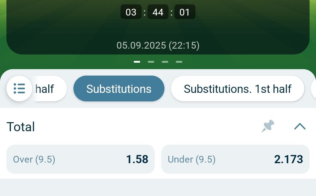This screenshot has width=316, height=196.
Task: Bet on Under (9.5) total
Action: (235, 159)
